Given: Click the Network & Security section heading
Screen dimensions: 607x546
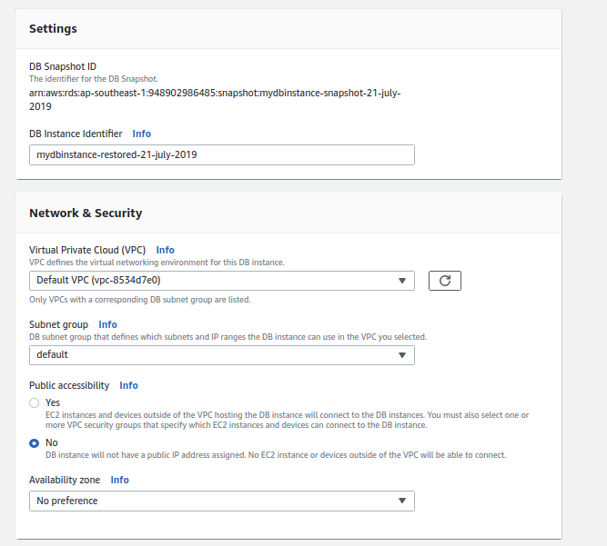Looking at the screenshot, I should tap(86, 213).
